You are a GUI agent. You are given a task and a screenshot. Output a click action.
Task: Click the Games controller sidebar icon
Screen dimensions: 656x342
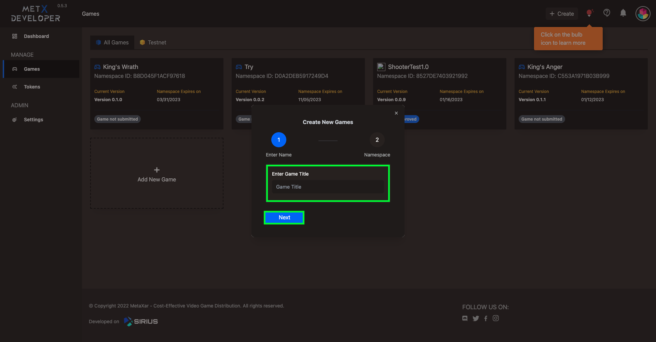15,69
